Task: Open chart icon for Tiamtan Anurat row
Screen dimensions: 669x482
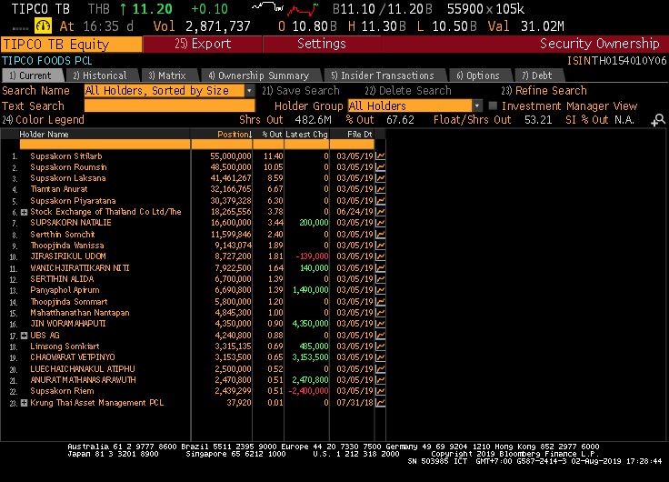Action: coord(381,189)
